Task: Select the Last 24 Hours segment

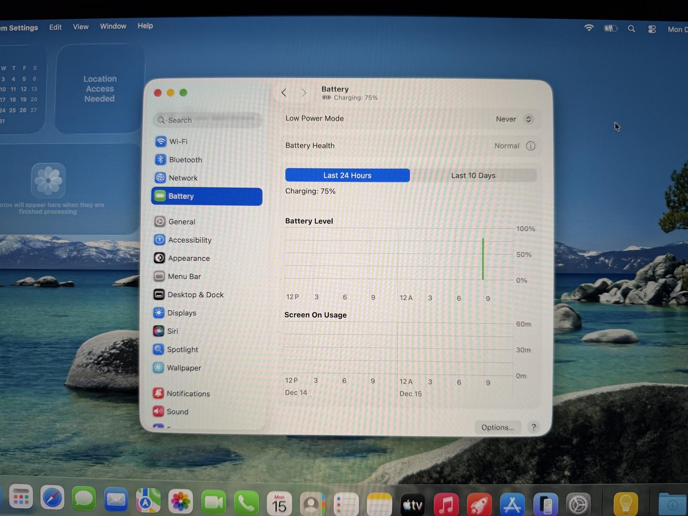Action: click(x=347, y=175)
